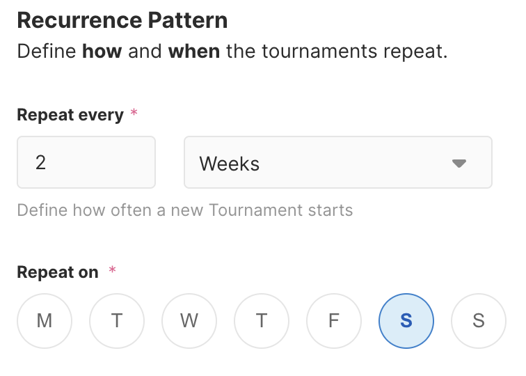Screen dimensions: 526x376
Task: Open the Weeks interval unit dropdown
Action: point(337,163)
